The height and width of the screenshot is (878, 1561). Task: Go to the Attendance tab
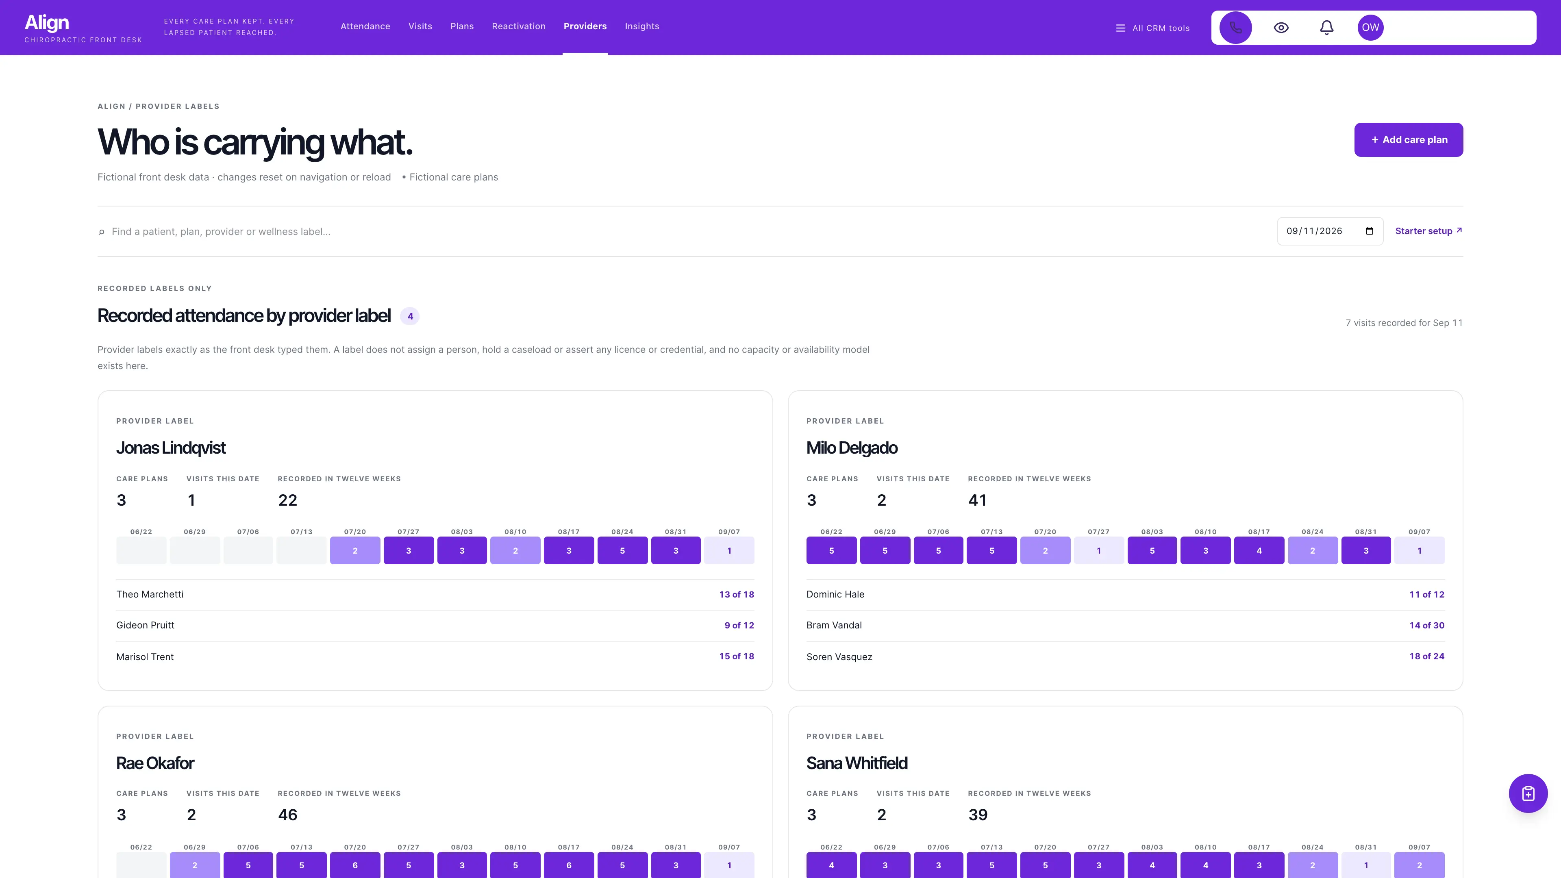(x=365, y=26)
